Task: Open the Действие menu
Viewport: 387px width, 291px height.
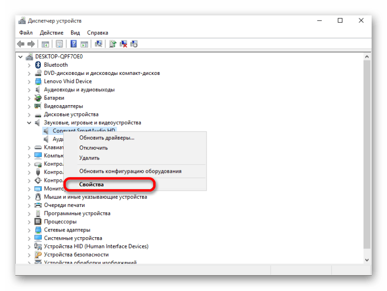Action: click(x=51, y=33)
